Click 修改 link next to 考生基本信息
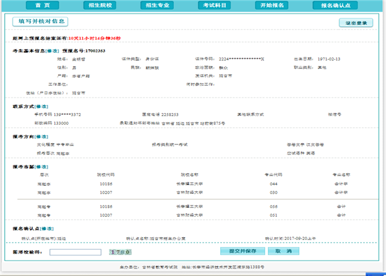386x276 pixels. [x=53, y=51]
